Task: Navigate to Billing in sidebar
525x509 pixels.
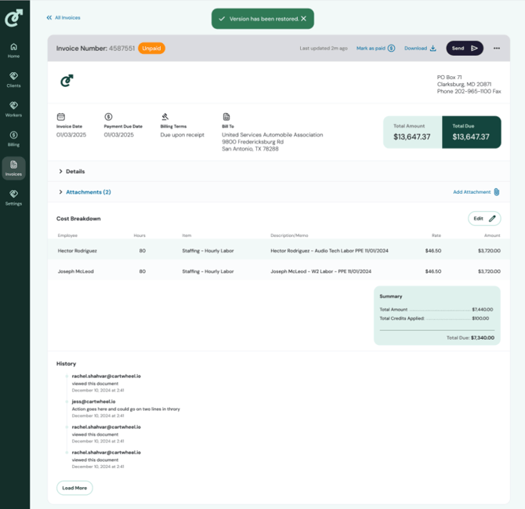Action: [x=13, y=139]
